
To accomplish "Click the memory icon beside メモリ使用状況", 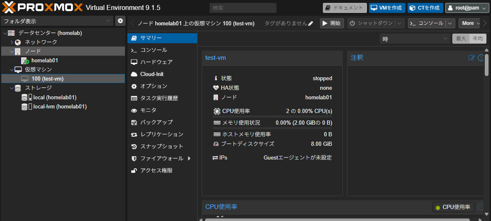I will [217, 123].
